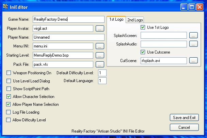Image resolution: width=207 pixels, height=138 pixels.
Task: Enable Use Level Load Dialog checkbox
Action: (9, 81)
